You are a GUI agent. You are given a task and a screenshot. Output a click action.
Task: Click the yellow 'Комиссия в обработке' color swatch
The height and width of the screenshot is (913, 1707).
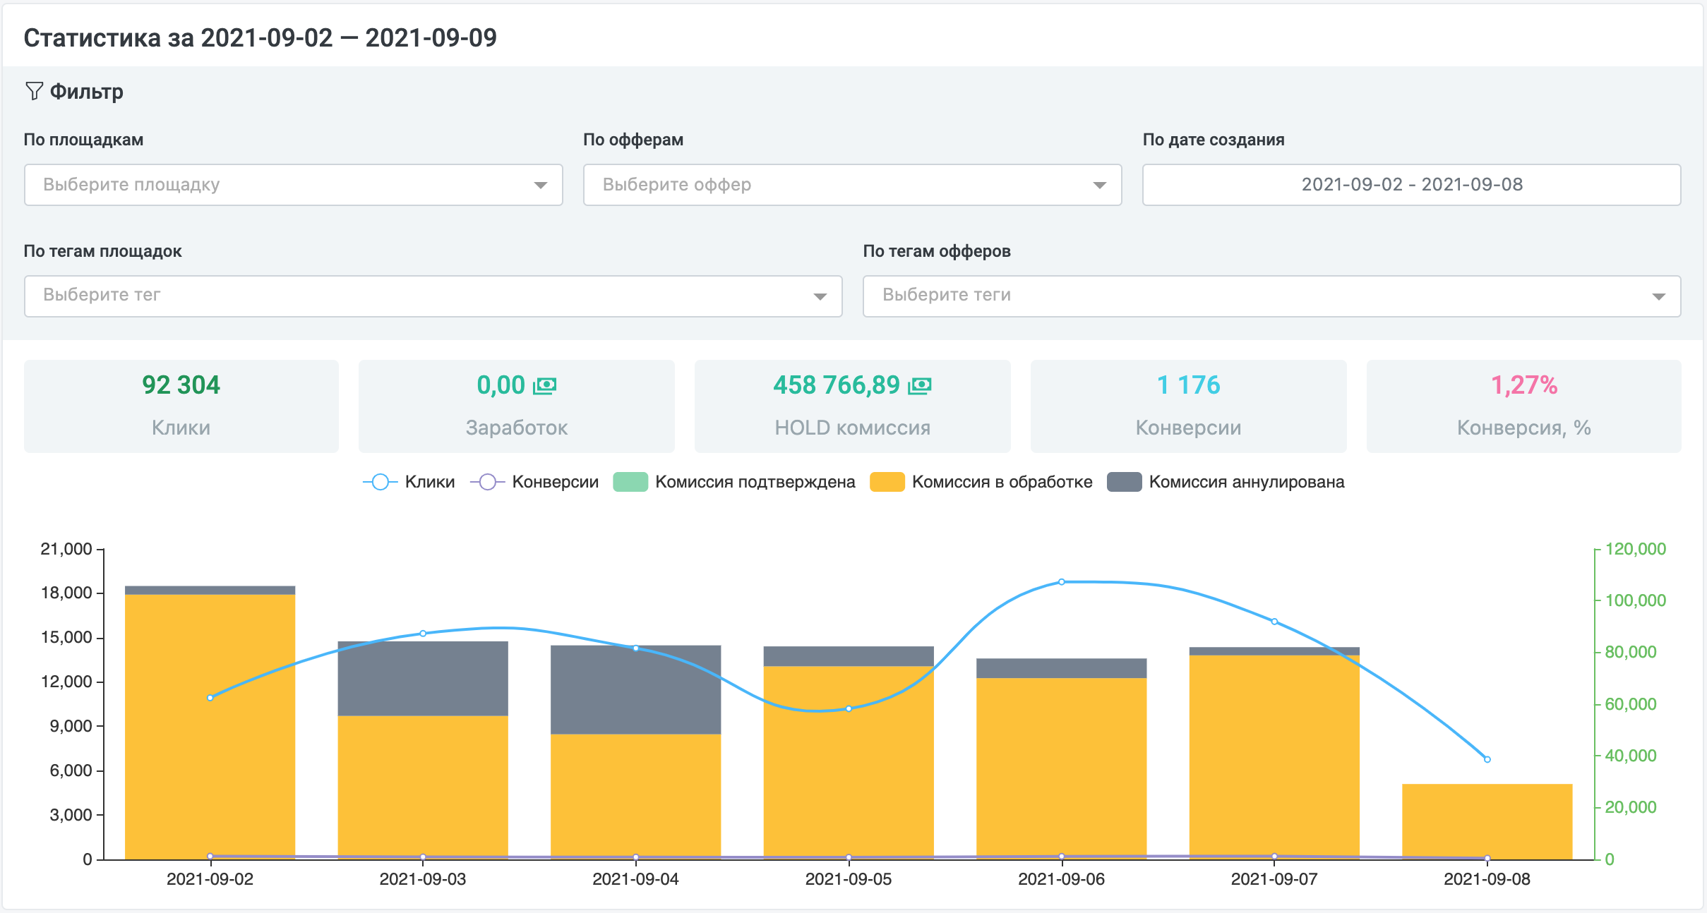887,482
